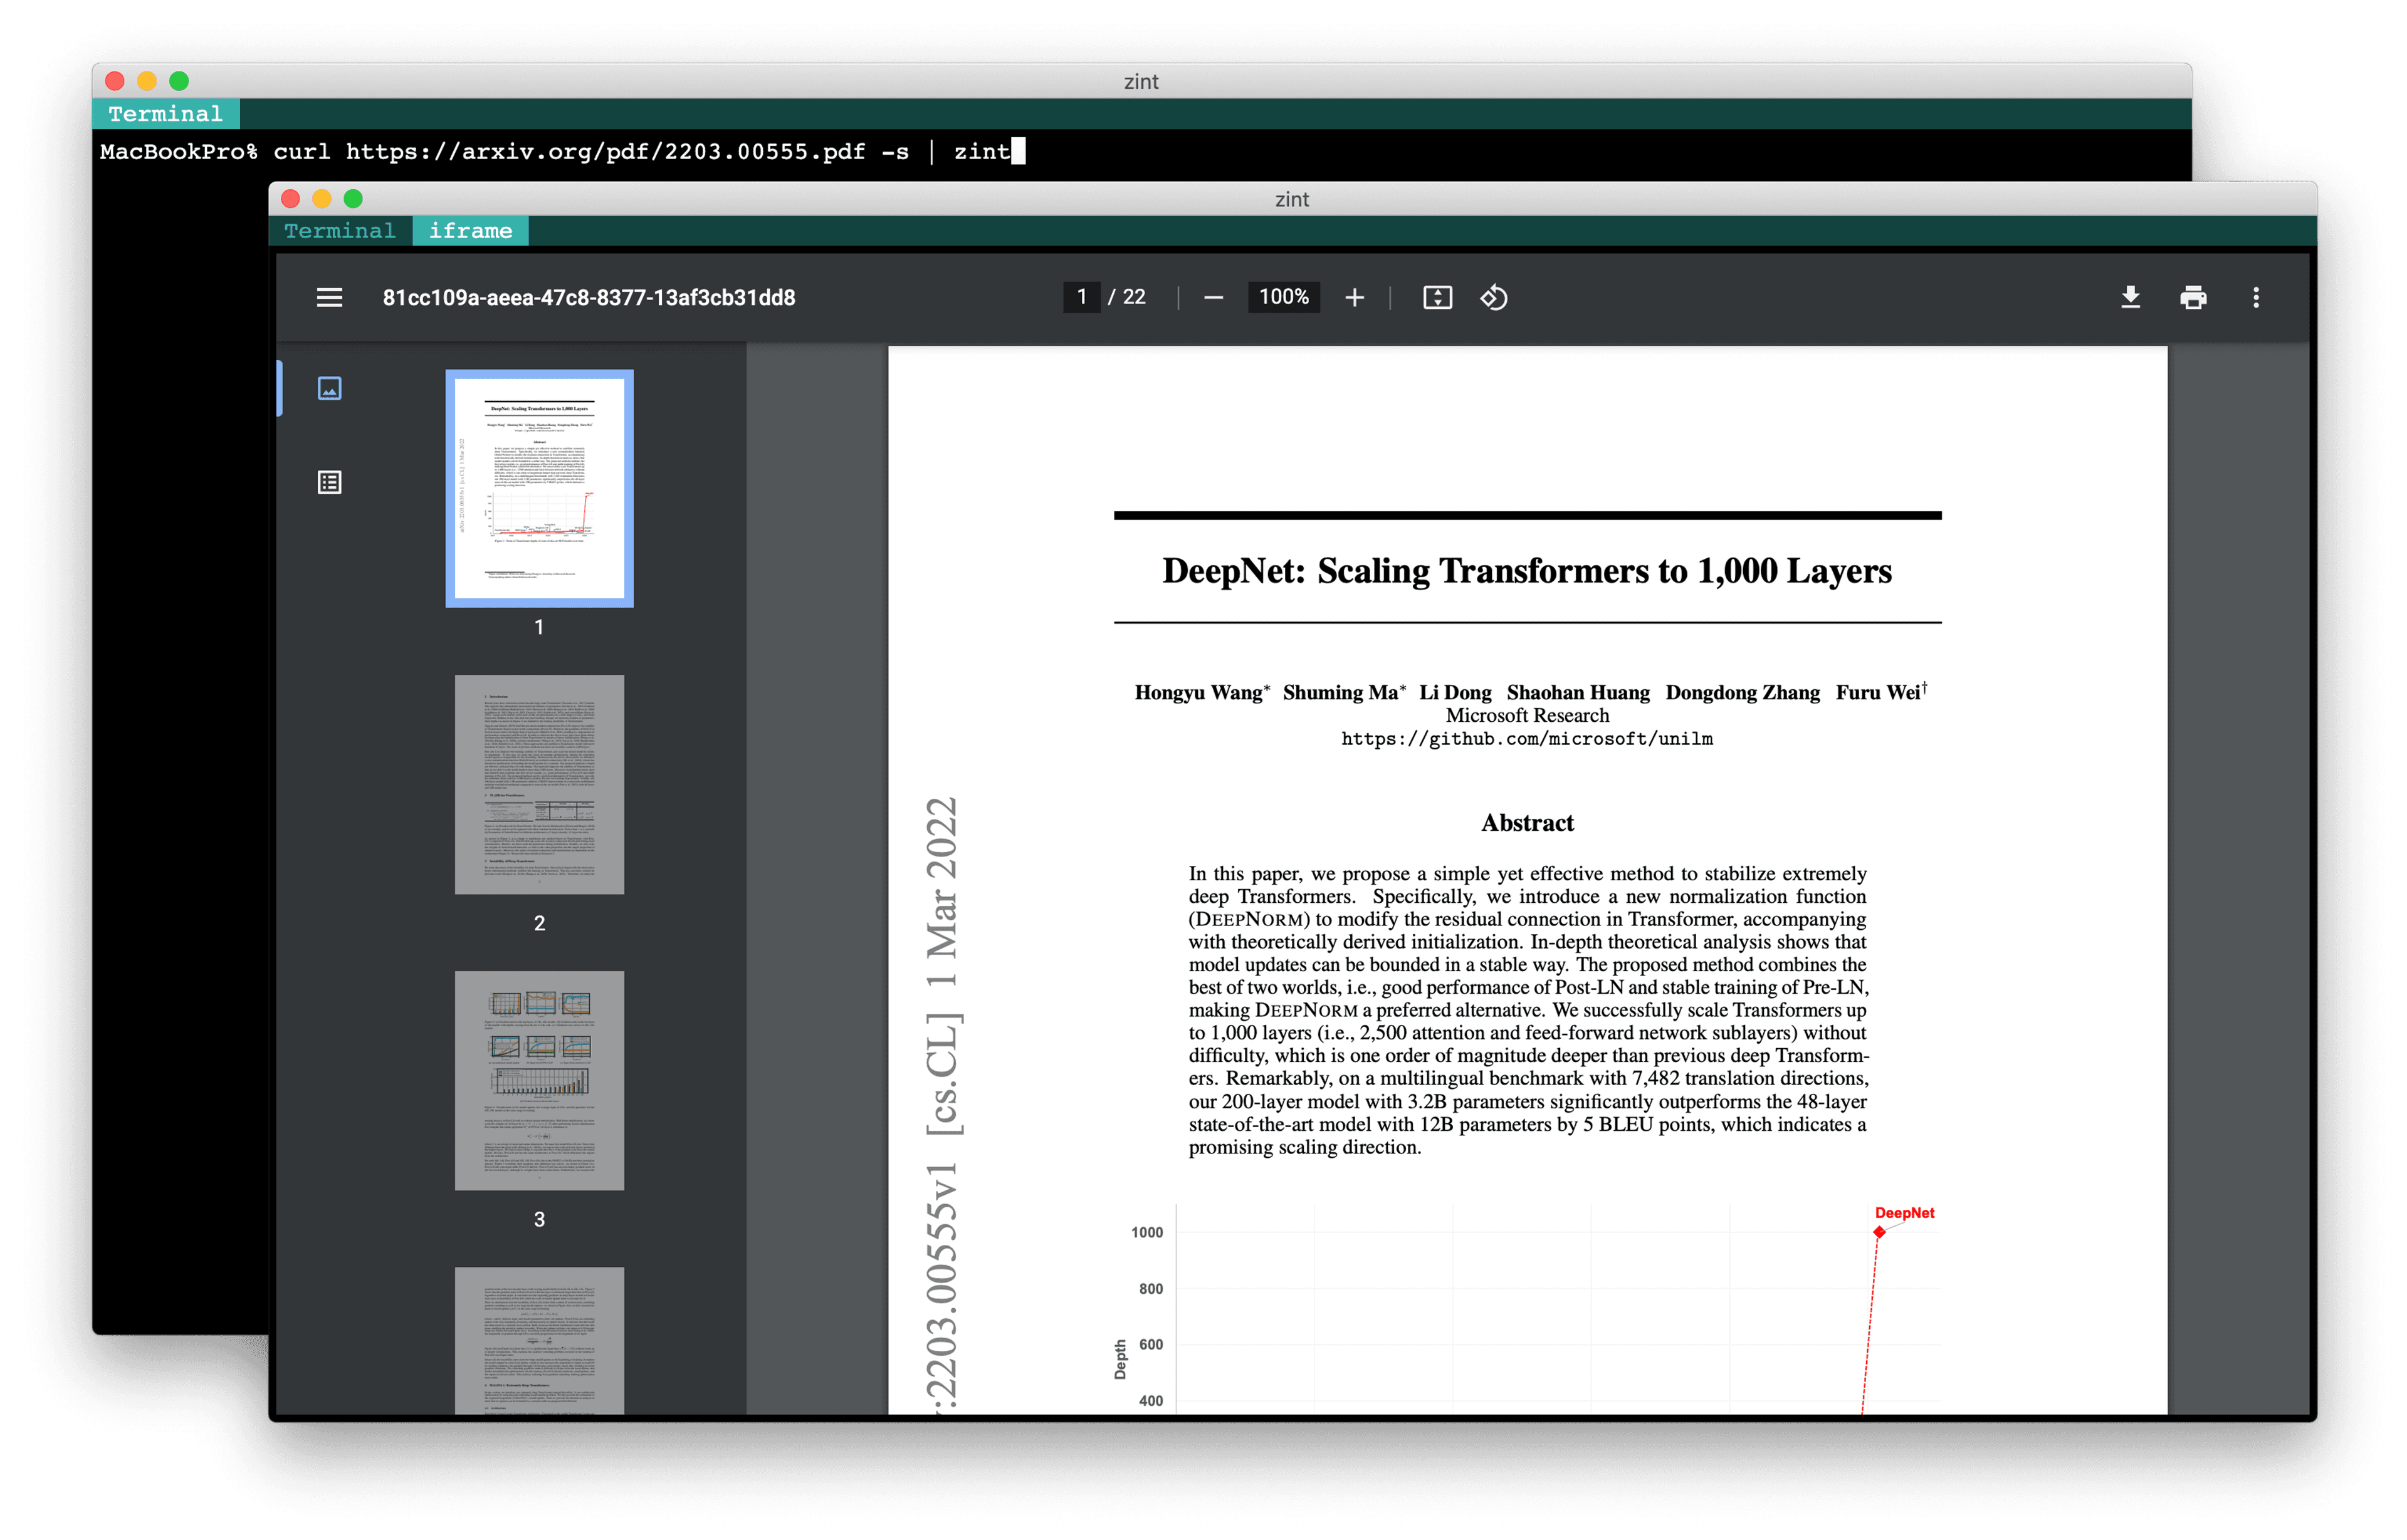Select the partially visible page 4 thumbnail
The image size is (2407, 1540).
coord(539,1340)
